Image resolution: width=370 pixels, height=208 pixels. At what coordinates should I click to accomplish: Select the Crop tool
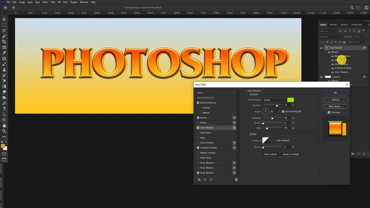(x=4, y=42)
